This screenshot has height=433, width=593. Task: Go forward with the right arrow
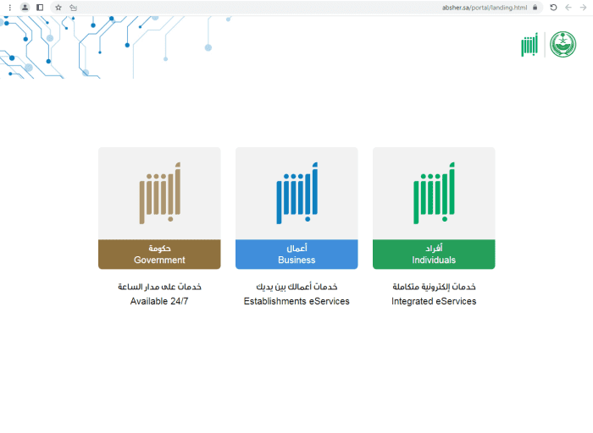point(583,8)
